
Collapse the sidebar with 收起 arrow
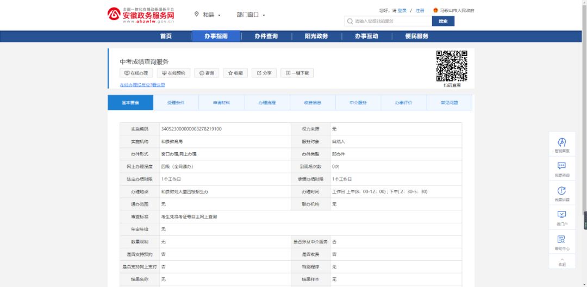(x=562, y=260)
